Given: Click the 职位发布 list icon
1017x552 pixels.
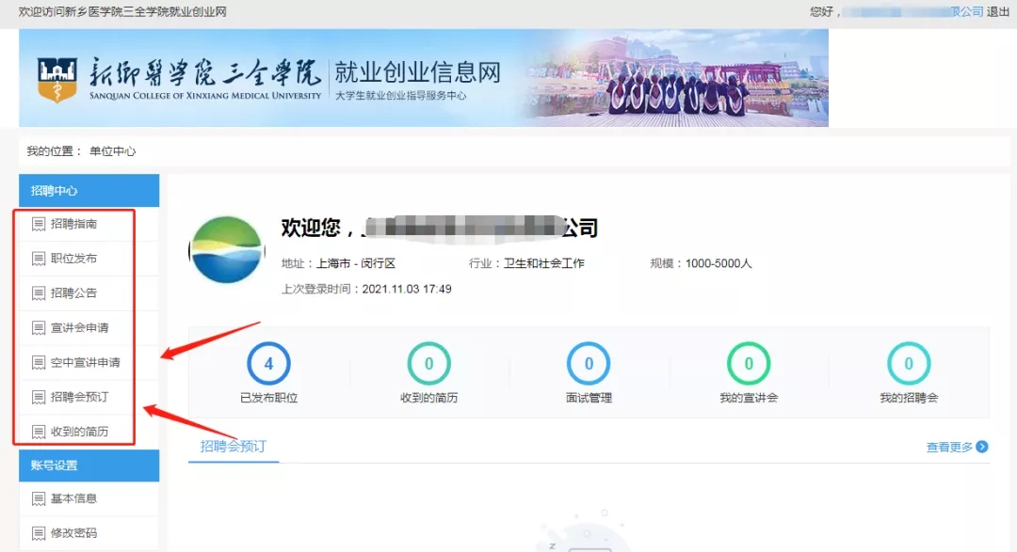Looking at the screenshot, I should (39, 259).
